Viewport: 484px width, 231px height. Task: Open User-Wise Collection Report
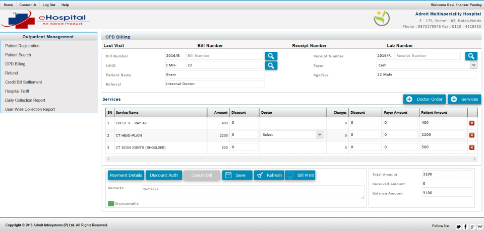[30, 109]
